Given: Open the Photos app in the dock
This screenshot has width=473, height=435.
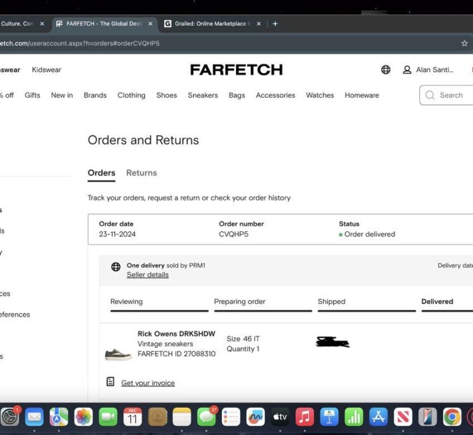Looking at the screenshot, I should 83,417.
